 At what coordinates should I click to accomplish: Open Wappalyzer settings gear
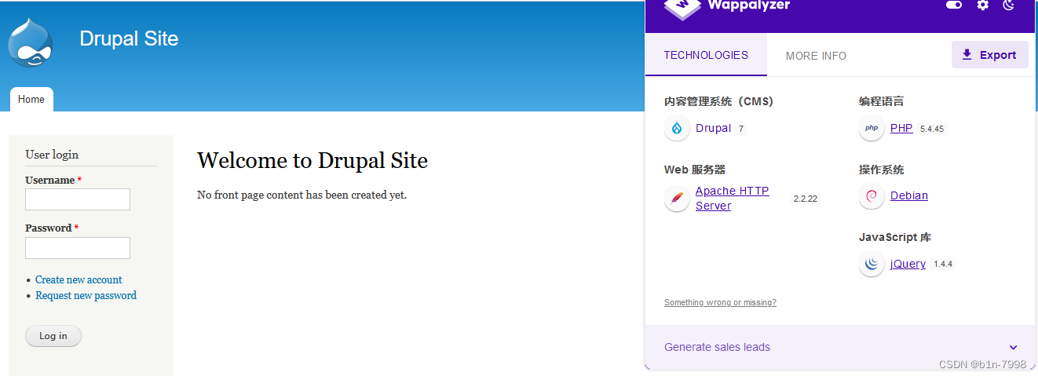pyautogui.click(x=982, y=5)
